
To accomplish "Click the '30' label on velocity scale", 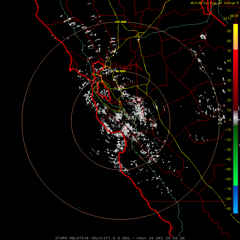I will (229, 90).
